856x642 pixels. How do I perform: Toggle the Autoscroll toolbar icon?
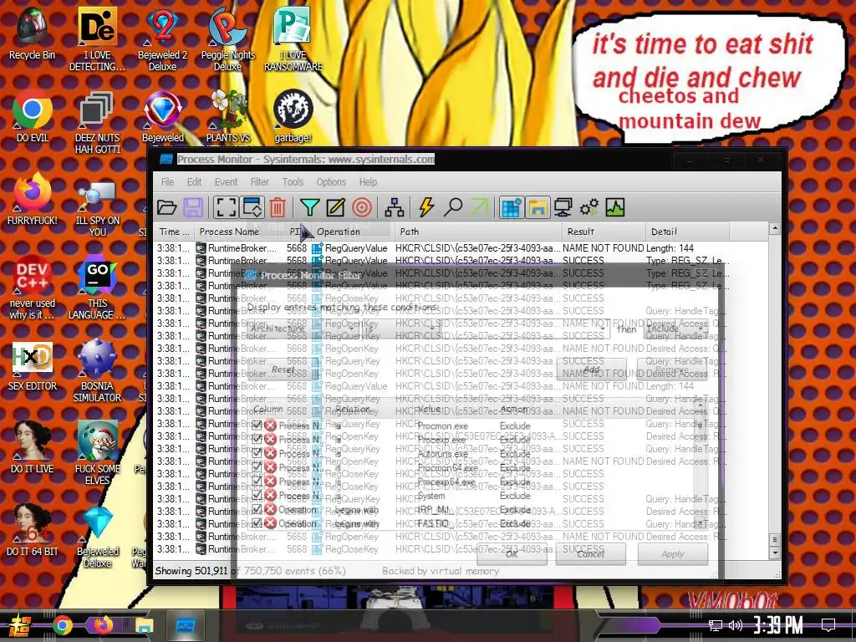coord(252,207)
